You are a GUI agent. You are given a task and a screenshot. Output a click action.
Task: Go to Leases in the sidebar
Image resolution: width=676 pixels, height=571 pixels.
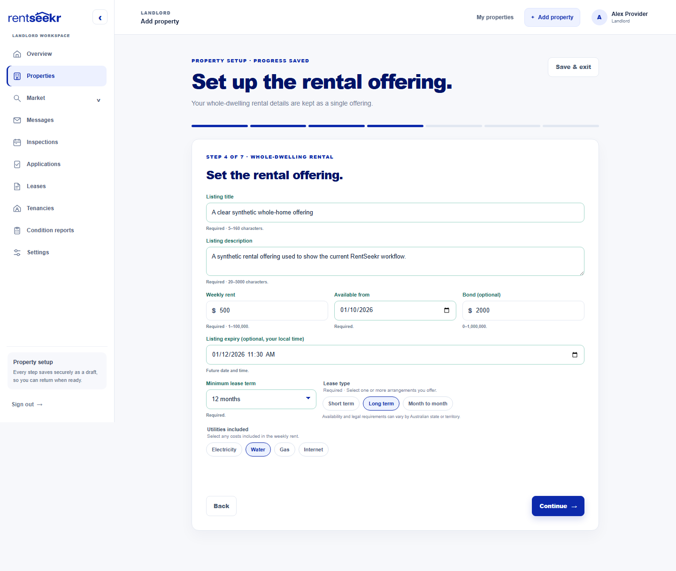[x=57, y=186]
